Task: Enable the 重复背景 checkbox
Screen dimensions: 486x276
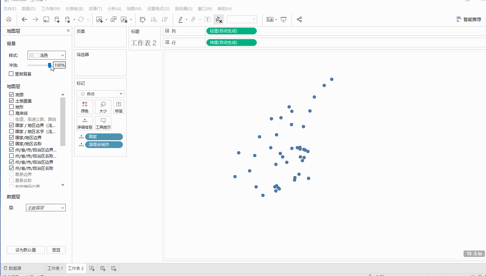Action: click(11, 74)
